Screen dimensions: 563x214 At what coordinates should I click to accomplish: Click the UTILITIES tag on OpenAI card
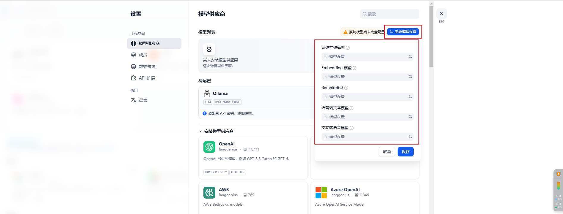coord(238,172)
